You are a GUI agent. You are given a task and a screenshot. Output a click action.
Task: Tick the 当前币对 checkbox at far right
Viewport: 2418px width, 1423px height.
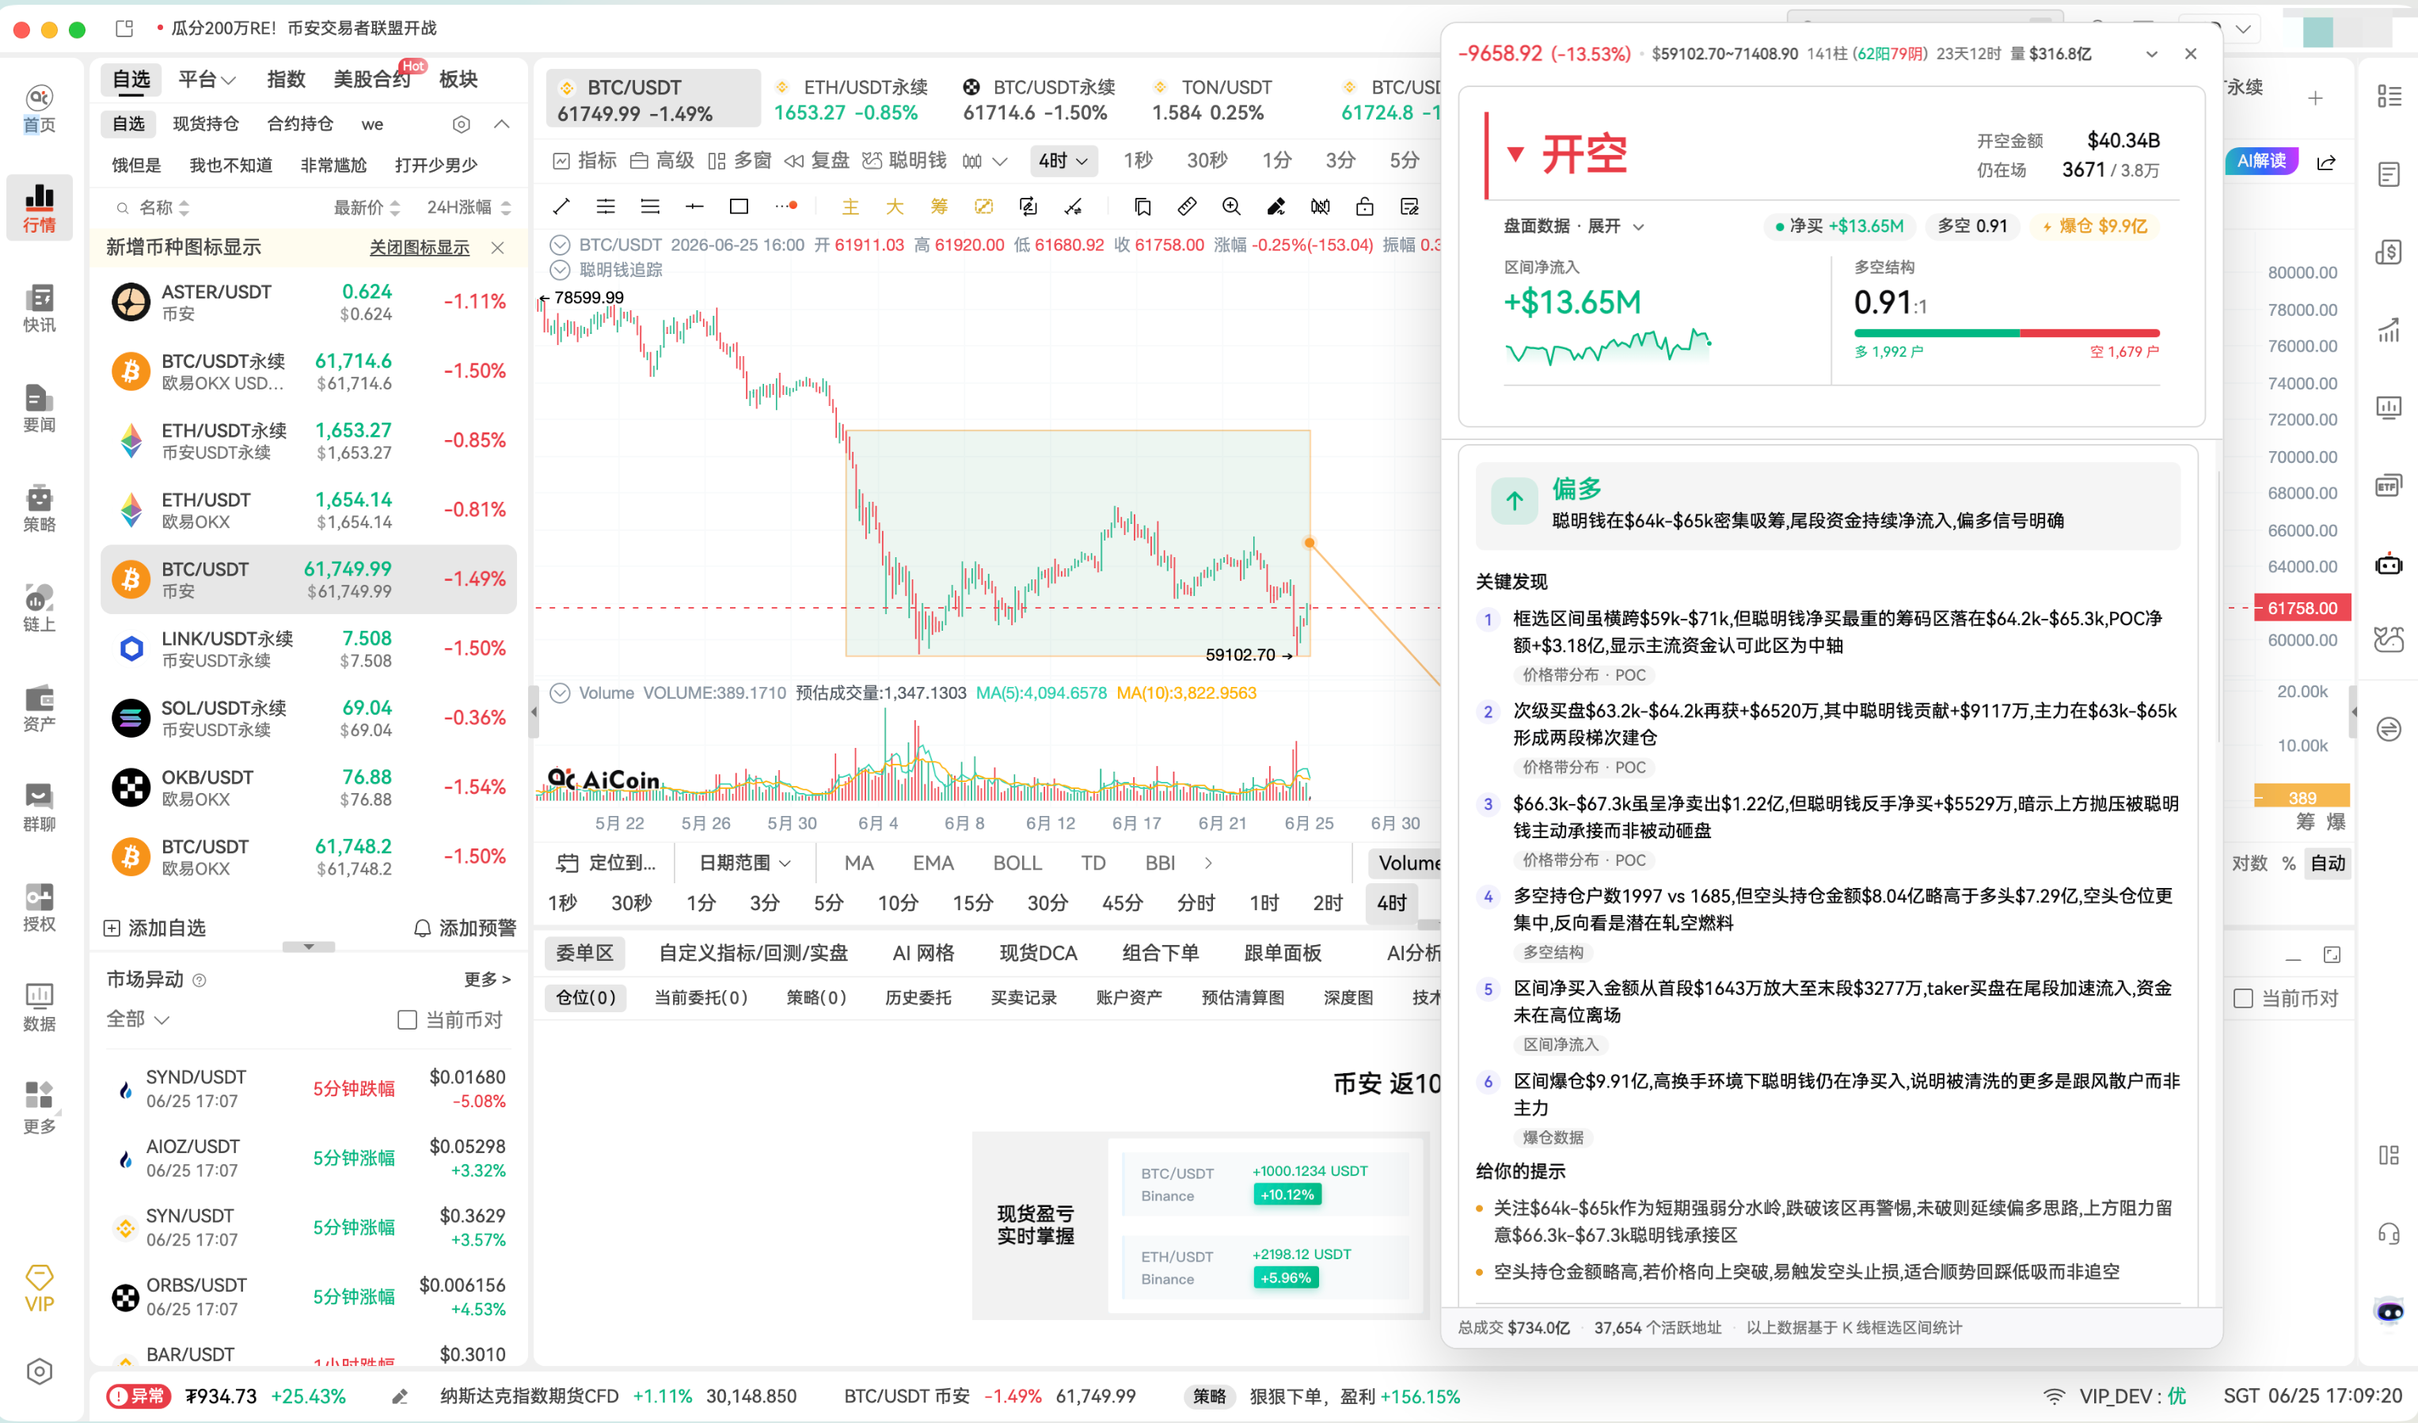2243,998
